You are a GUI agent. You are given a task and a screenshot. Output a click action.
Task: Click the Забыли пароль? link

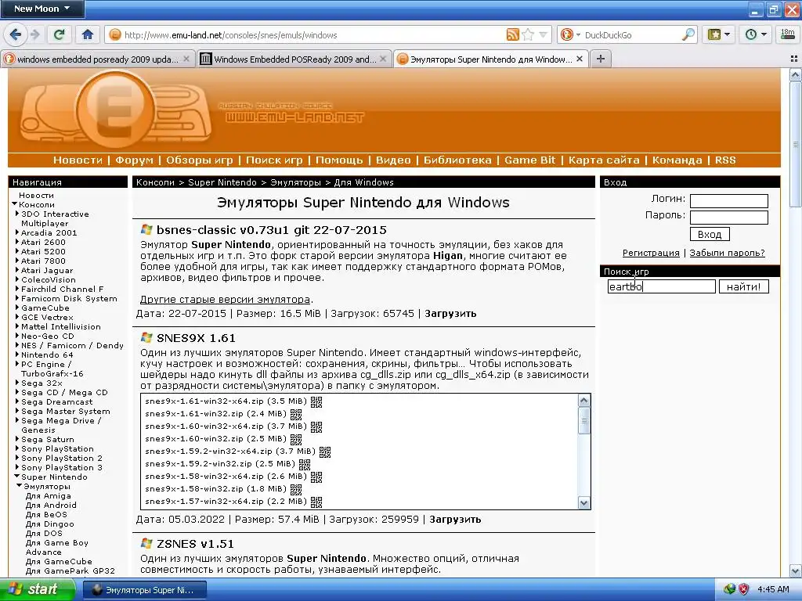(x=727, y=253)
